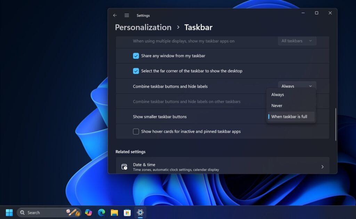The image size is (356, 219).
Task: Open the Settings hamburger navigation menu
Action: tap(127, 15)
